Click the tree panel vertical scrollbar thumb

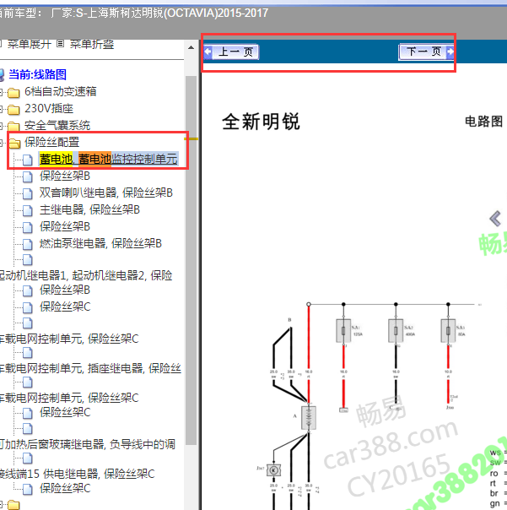click(191, 260)
